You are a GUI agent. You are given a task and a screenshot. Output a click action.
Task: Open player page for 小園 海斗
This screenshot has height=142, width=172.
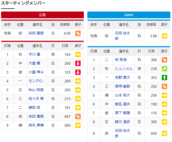[36, 72]
